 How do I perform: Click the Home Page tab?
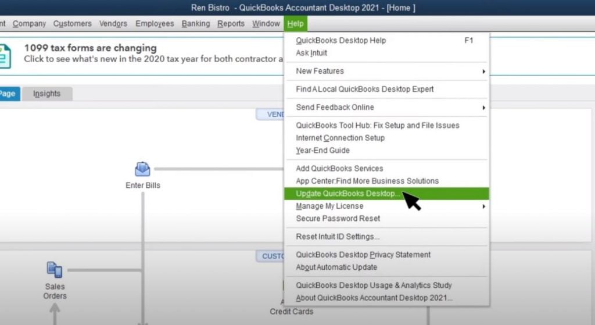[9, 94]
